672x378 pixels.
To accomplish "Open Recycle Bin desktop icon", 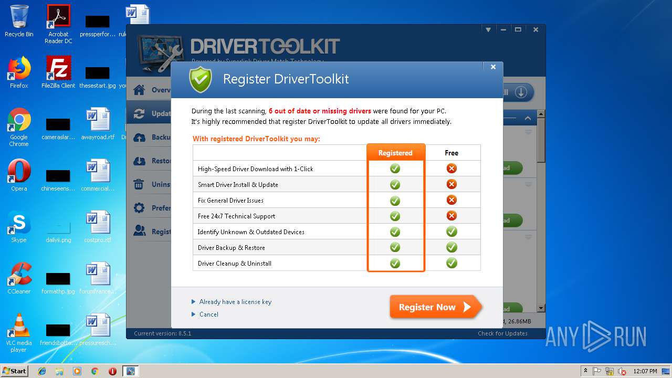I will click(19, 21).
